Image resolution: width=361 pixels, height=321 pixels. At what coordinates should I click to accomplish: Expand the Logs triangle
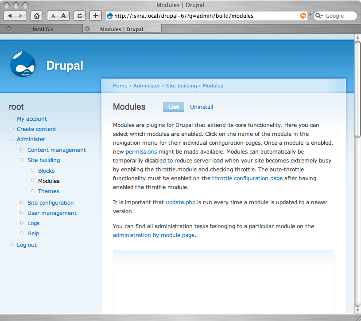tap(22, 223)
